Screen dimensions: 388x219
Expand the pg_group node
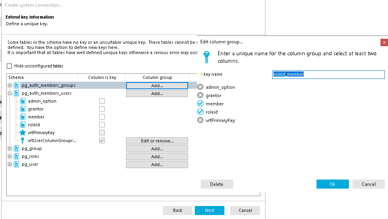pyautogui.click(x=9, y=149)
